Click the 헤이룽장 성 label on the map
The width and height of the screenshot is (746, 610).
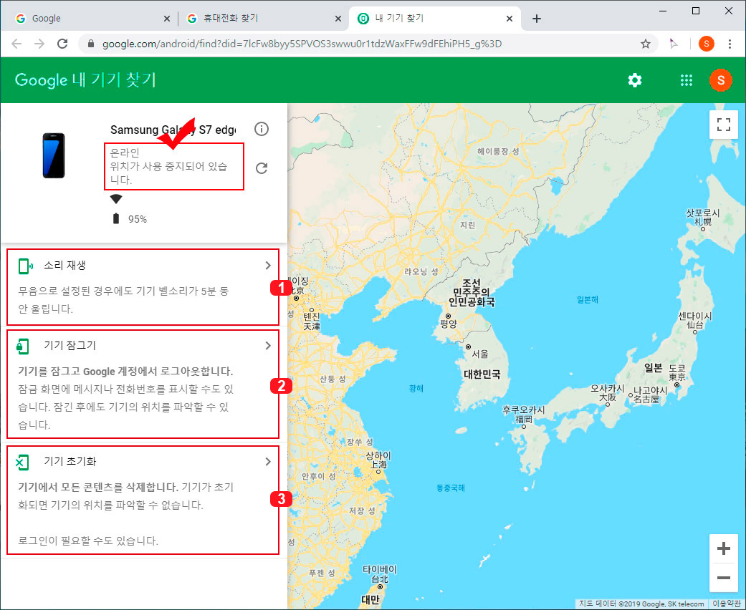pyautogui.click(x=498, y=151)
